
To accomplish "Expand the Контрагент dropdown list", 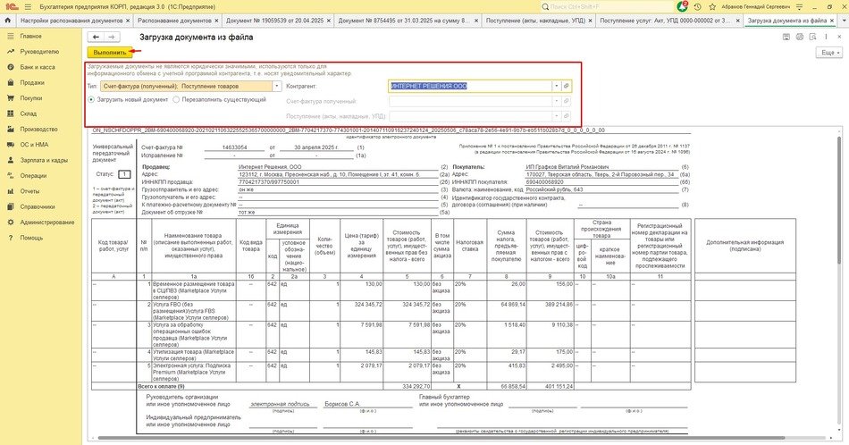I will point(556,86).
